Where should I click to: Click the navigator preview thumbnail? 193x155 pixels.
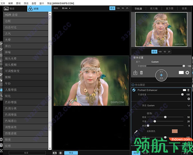161,30
